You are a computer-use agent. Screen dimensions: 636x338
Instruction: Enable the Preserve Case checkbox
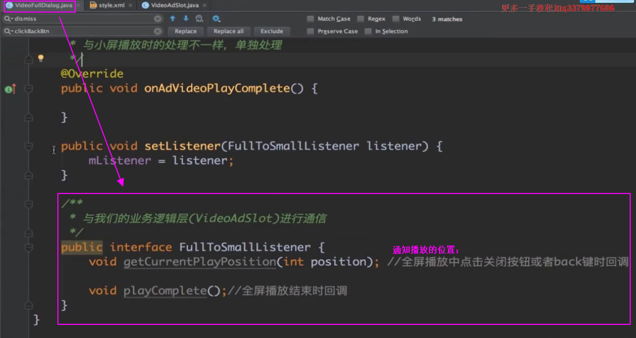311,32
